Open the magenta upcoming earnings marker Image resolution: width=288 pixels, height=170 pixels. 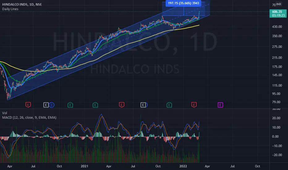click(220, 105)
